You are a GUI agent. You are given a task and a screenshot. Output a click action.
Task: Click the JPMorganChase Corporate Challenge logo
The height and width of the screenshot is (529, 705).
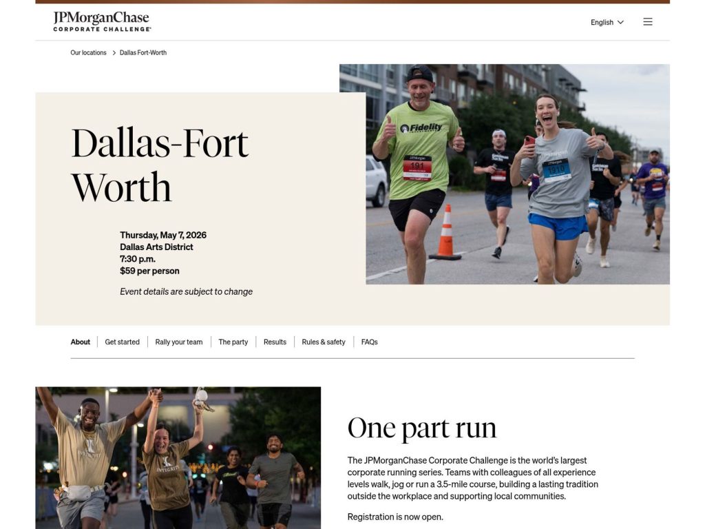[101, 20]
